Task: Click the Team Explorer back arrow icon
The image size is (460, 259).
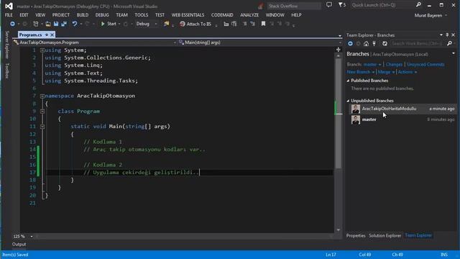Action: coord(350,43)
